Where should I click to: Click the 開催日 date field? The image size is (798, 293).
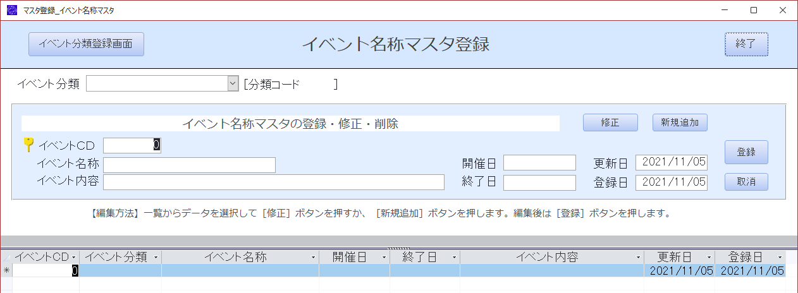pyautogui.click(x=539, y=163)
